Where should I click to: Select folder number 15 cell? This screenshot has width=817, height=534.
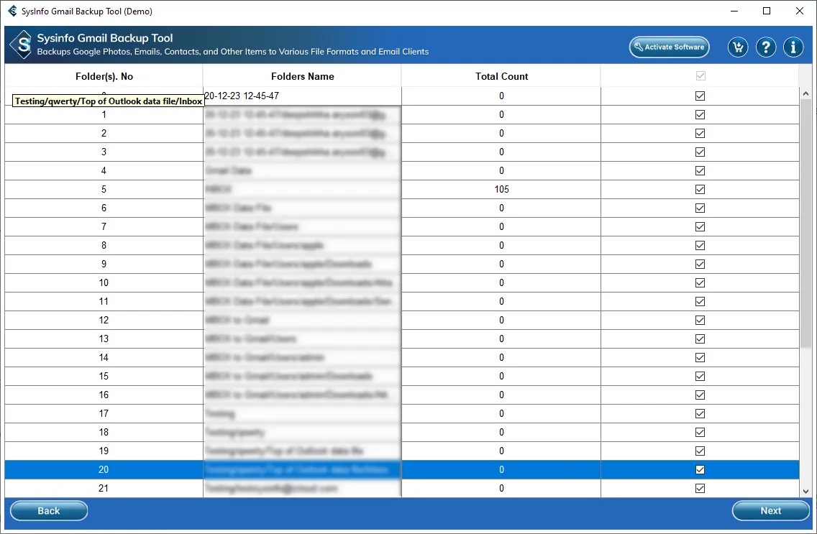tap(104, 377)
